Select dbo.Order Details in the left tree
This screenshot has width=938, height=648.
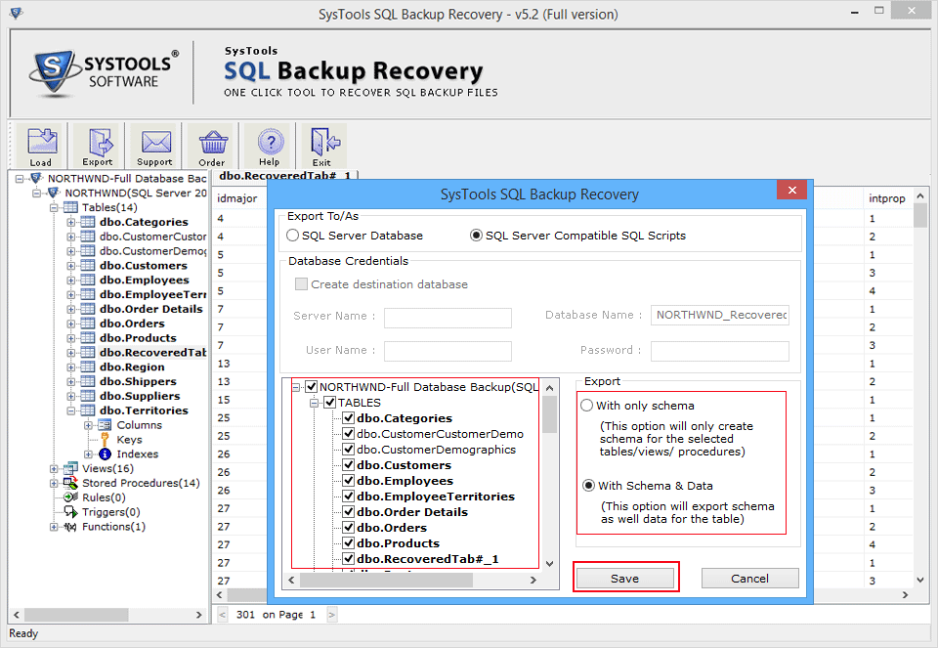[151, 309]
